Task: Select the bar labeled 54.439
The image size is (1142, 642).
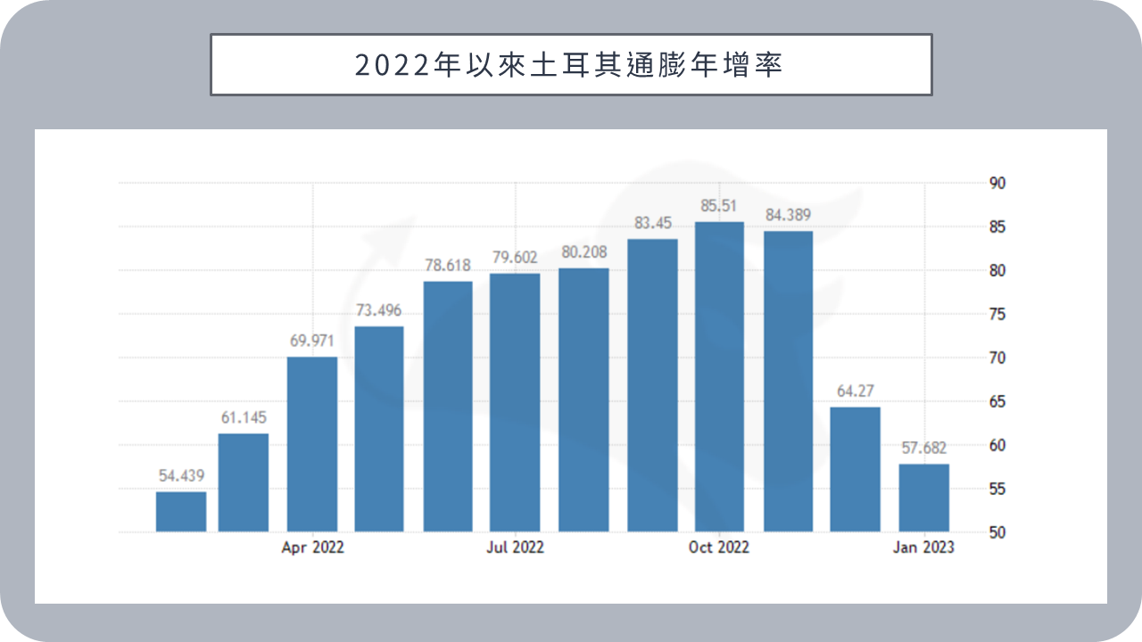Action: (181, 512)
